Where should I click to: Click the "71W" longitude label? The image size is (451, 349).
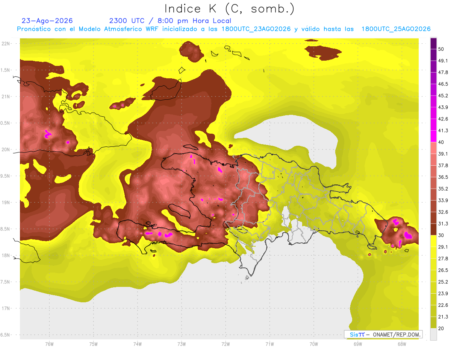[269, 344]
